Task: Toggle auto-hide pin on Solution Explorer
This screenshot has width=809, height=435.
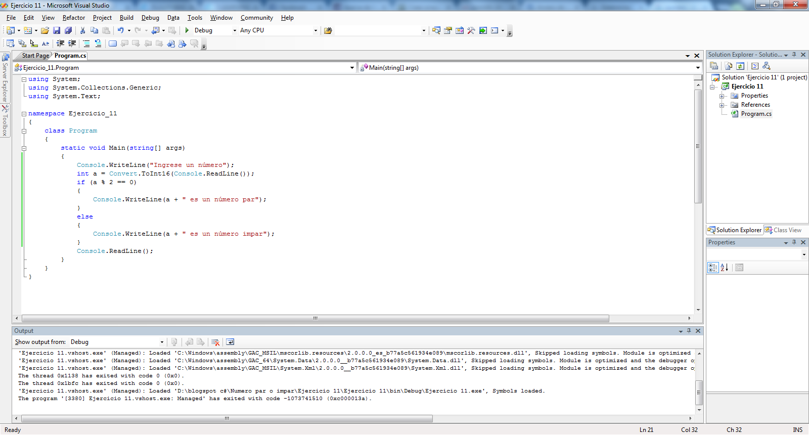Action: 794,55
